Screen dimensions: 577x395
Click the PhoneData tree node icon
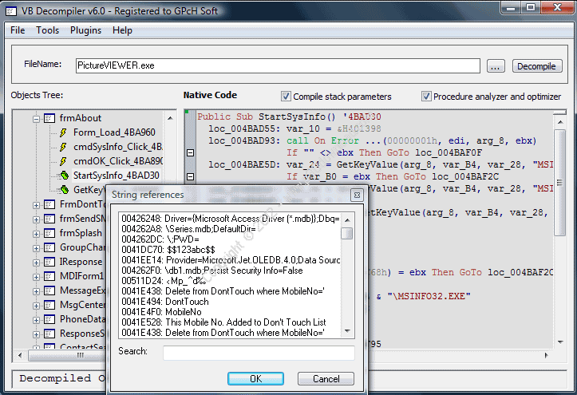click(49, 319)
